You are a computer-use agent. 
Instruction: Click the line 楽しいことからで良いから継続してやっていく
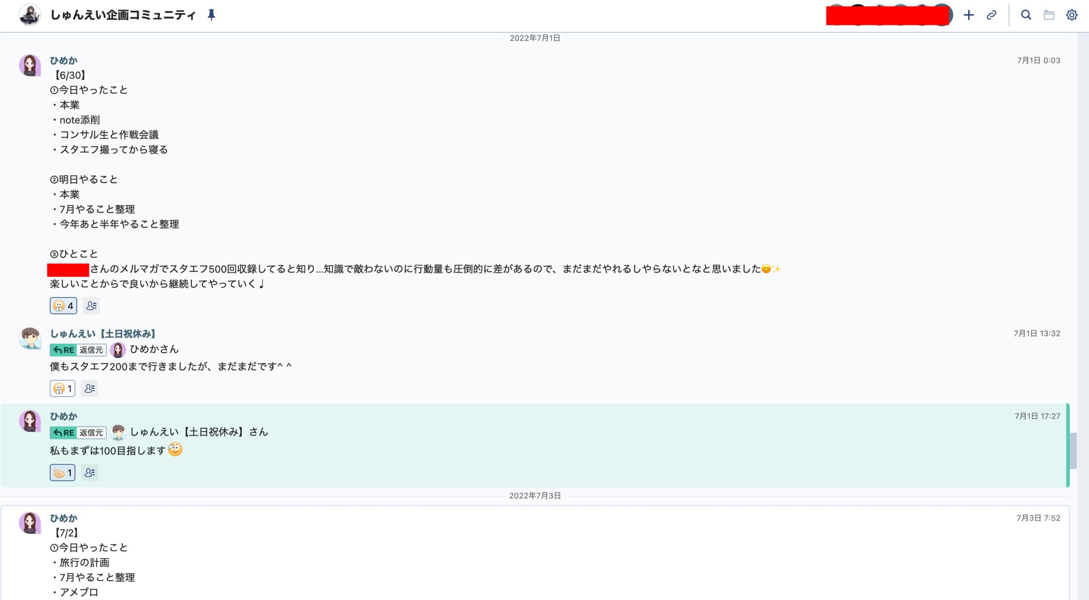click(x=157, y=283)
